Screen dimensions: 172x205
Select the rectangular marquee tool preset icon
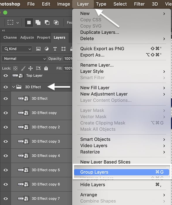(x=10, y=23)
